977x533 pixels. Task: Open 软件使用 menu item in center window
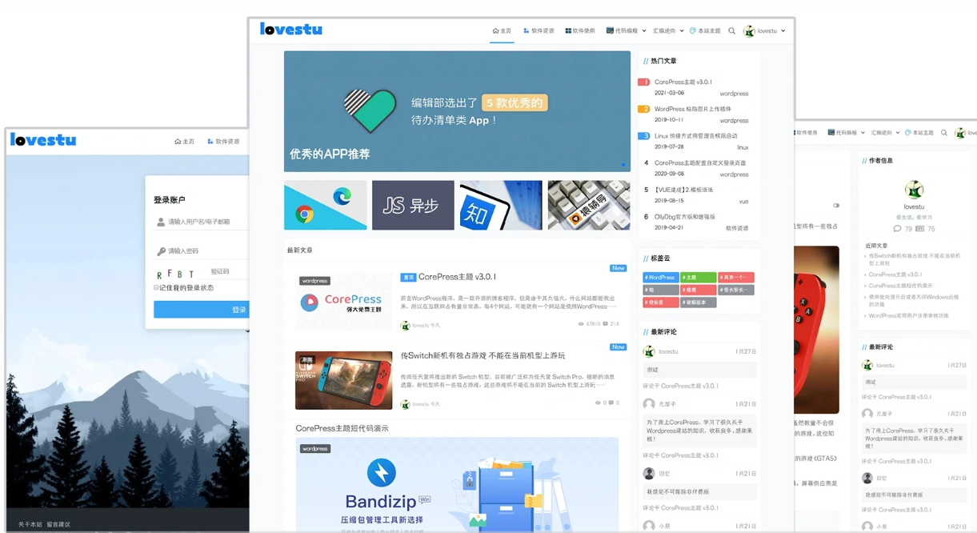point(580,30)
